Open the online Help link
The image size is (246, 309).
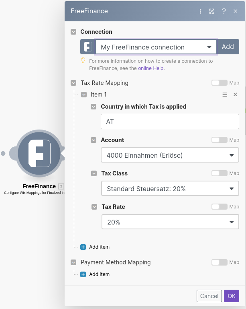(x=151, y=68)
